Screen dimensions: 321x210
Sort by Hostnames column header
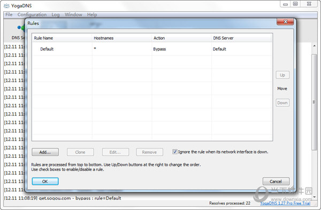(x=122, y=38)
